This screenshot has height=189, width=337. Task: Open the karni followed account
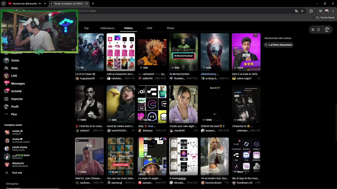17,156
